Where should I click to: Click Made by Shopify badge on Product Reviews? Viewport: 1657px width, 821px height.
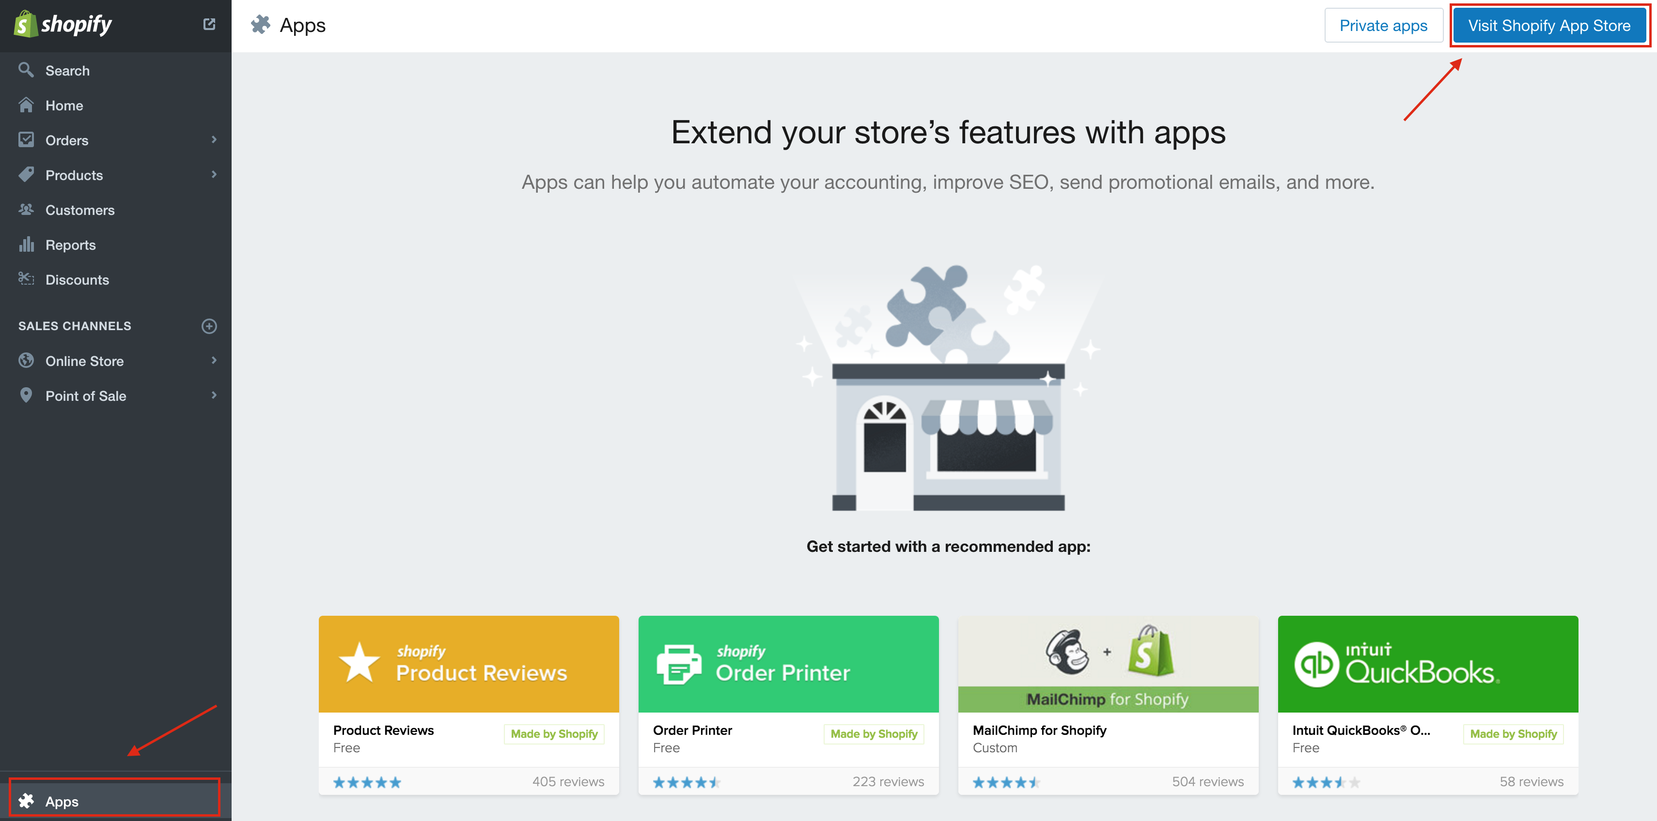pos(554,733)
